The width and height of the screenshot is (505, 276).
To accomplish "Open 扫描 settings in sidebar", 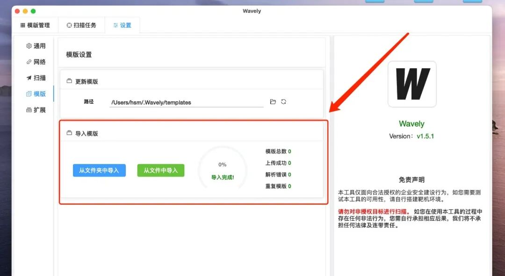I will 36,78.
